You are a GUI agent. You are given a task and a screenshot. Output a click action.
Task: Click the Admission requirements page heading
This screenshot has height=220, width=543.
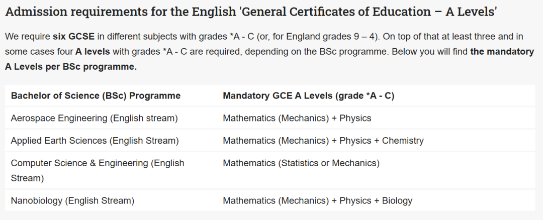pos(251,12)
